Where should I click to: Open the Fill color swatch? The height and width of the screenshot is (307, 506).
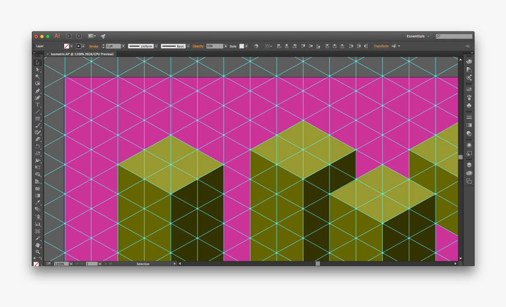tap(66, 46)
